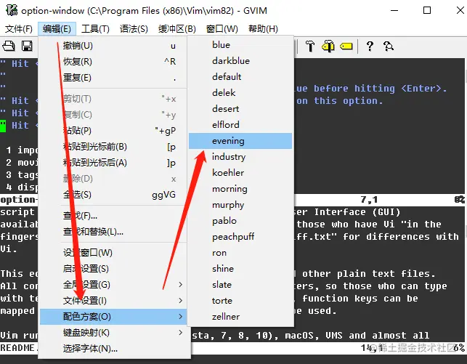Select the elflord color scheme

240,125
